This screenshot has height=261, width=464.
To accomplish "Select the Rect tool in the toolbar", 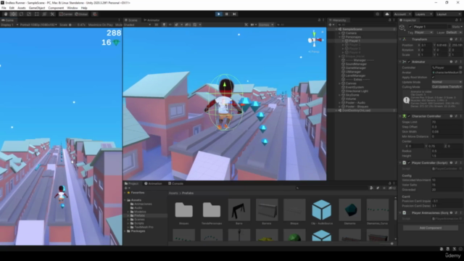I will [x=36, y=14].
